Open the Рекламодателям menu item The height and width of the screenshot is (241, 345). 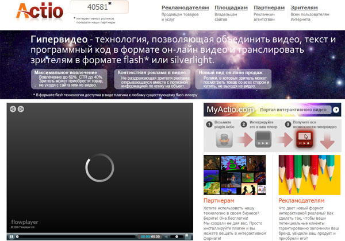click(185, 7)
